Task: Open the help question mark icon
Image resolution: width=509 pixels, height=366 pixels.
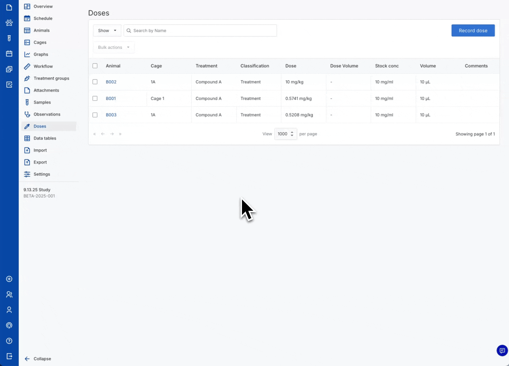Action: [9, 341]
